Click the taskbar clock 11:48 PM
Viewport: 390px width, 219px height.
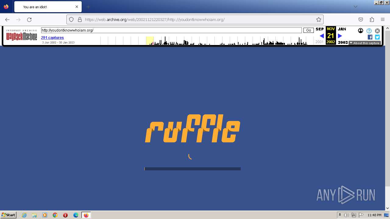[x=374, y=215]
